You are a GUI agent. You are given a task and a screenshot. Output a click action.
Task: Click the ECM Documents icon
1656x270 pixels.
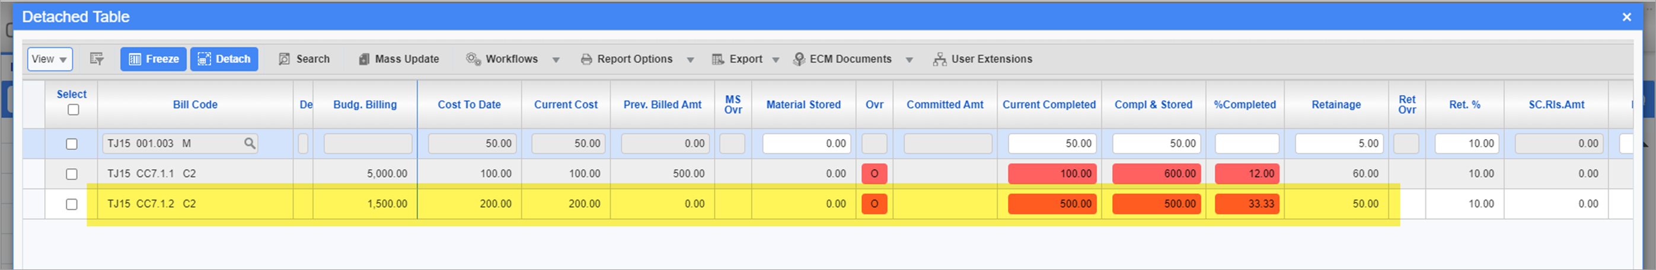[x=799, y=59]
